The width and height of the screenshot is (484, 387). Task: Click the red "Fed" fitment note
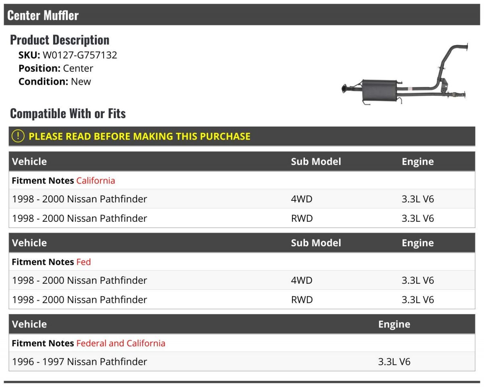(x=83, y=262)
